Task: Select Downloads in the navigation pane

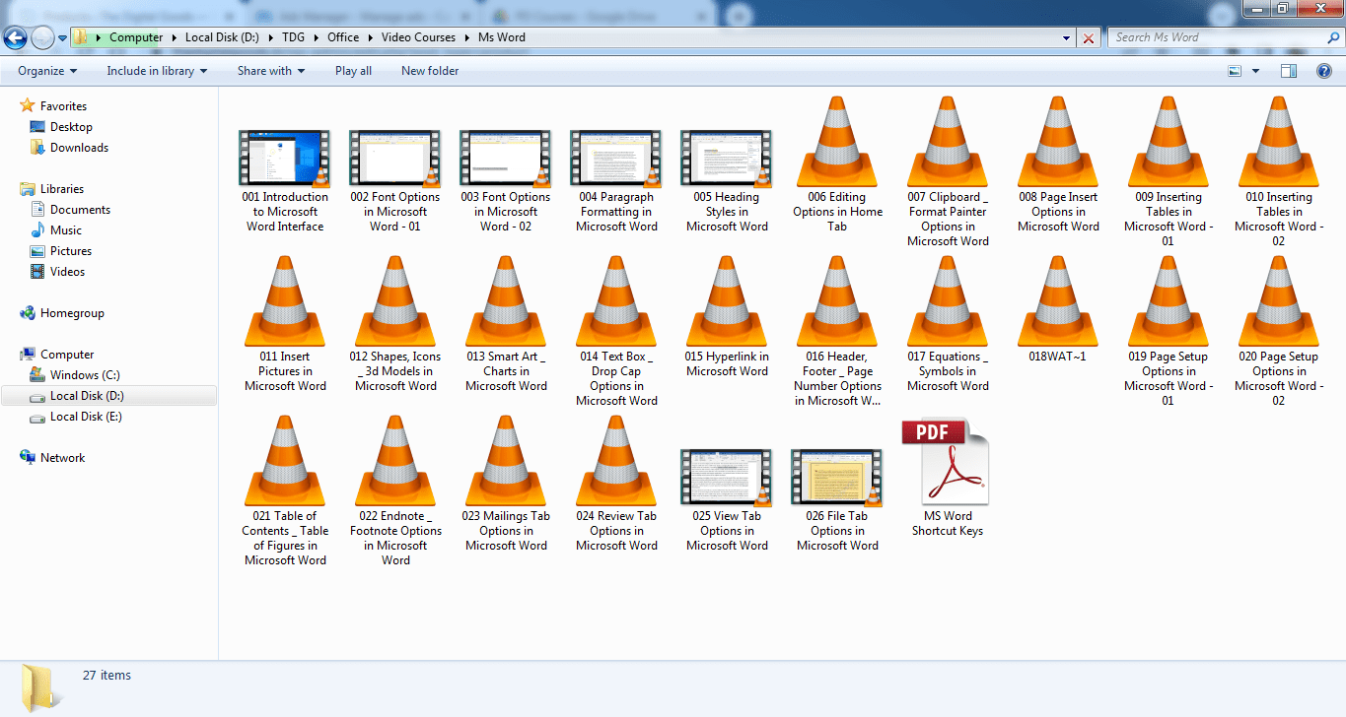Action: [x=79, y=148]
